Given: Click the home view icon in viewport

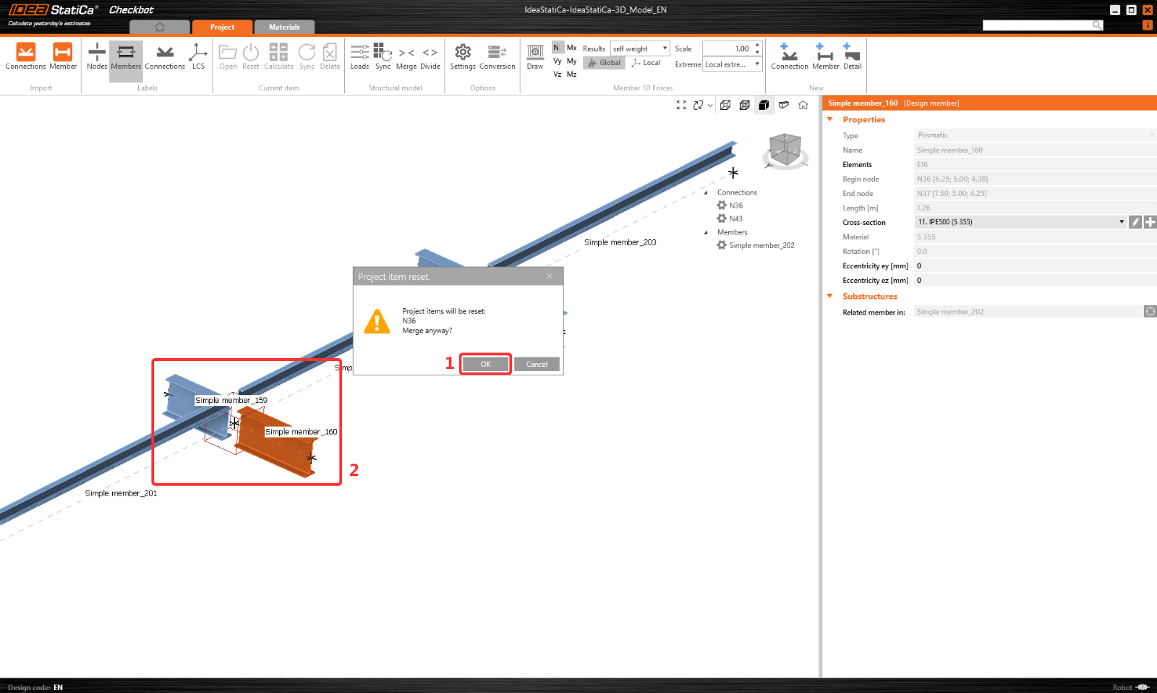Looking at the screenshot, I should [x=803, y=106].
